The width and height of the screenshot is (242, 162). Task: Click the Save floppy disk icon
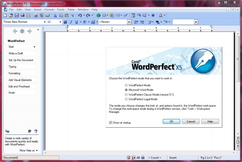pyautogui.click(x=17, y=16)
